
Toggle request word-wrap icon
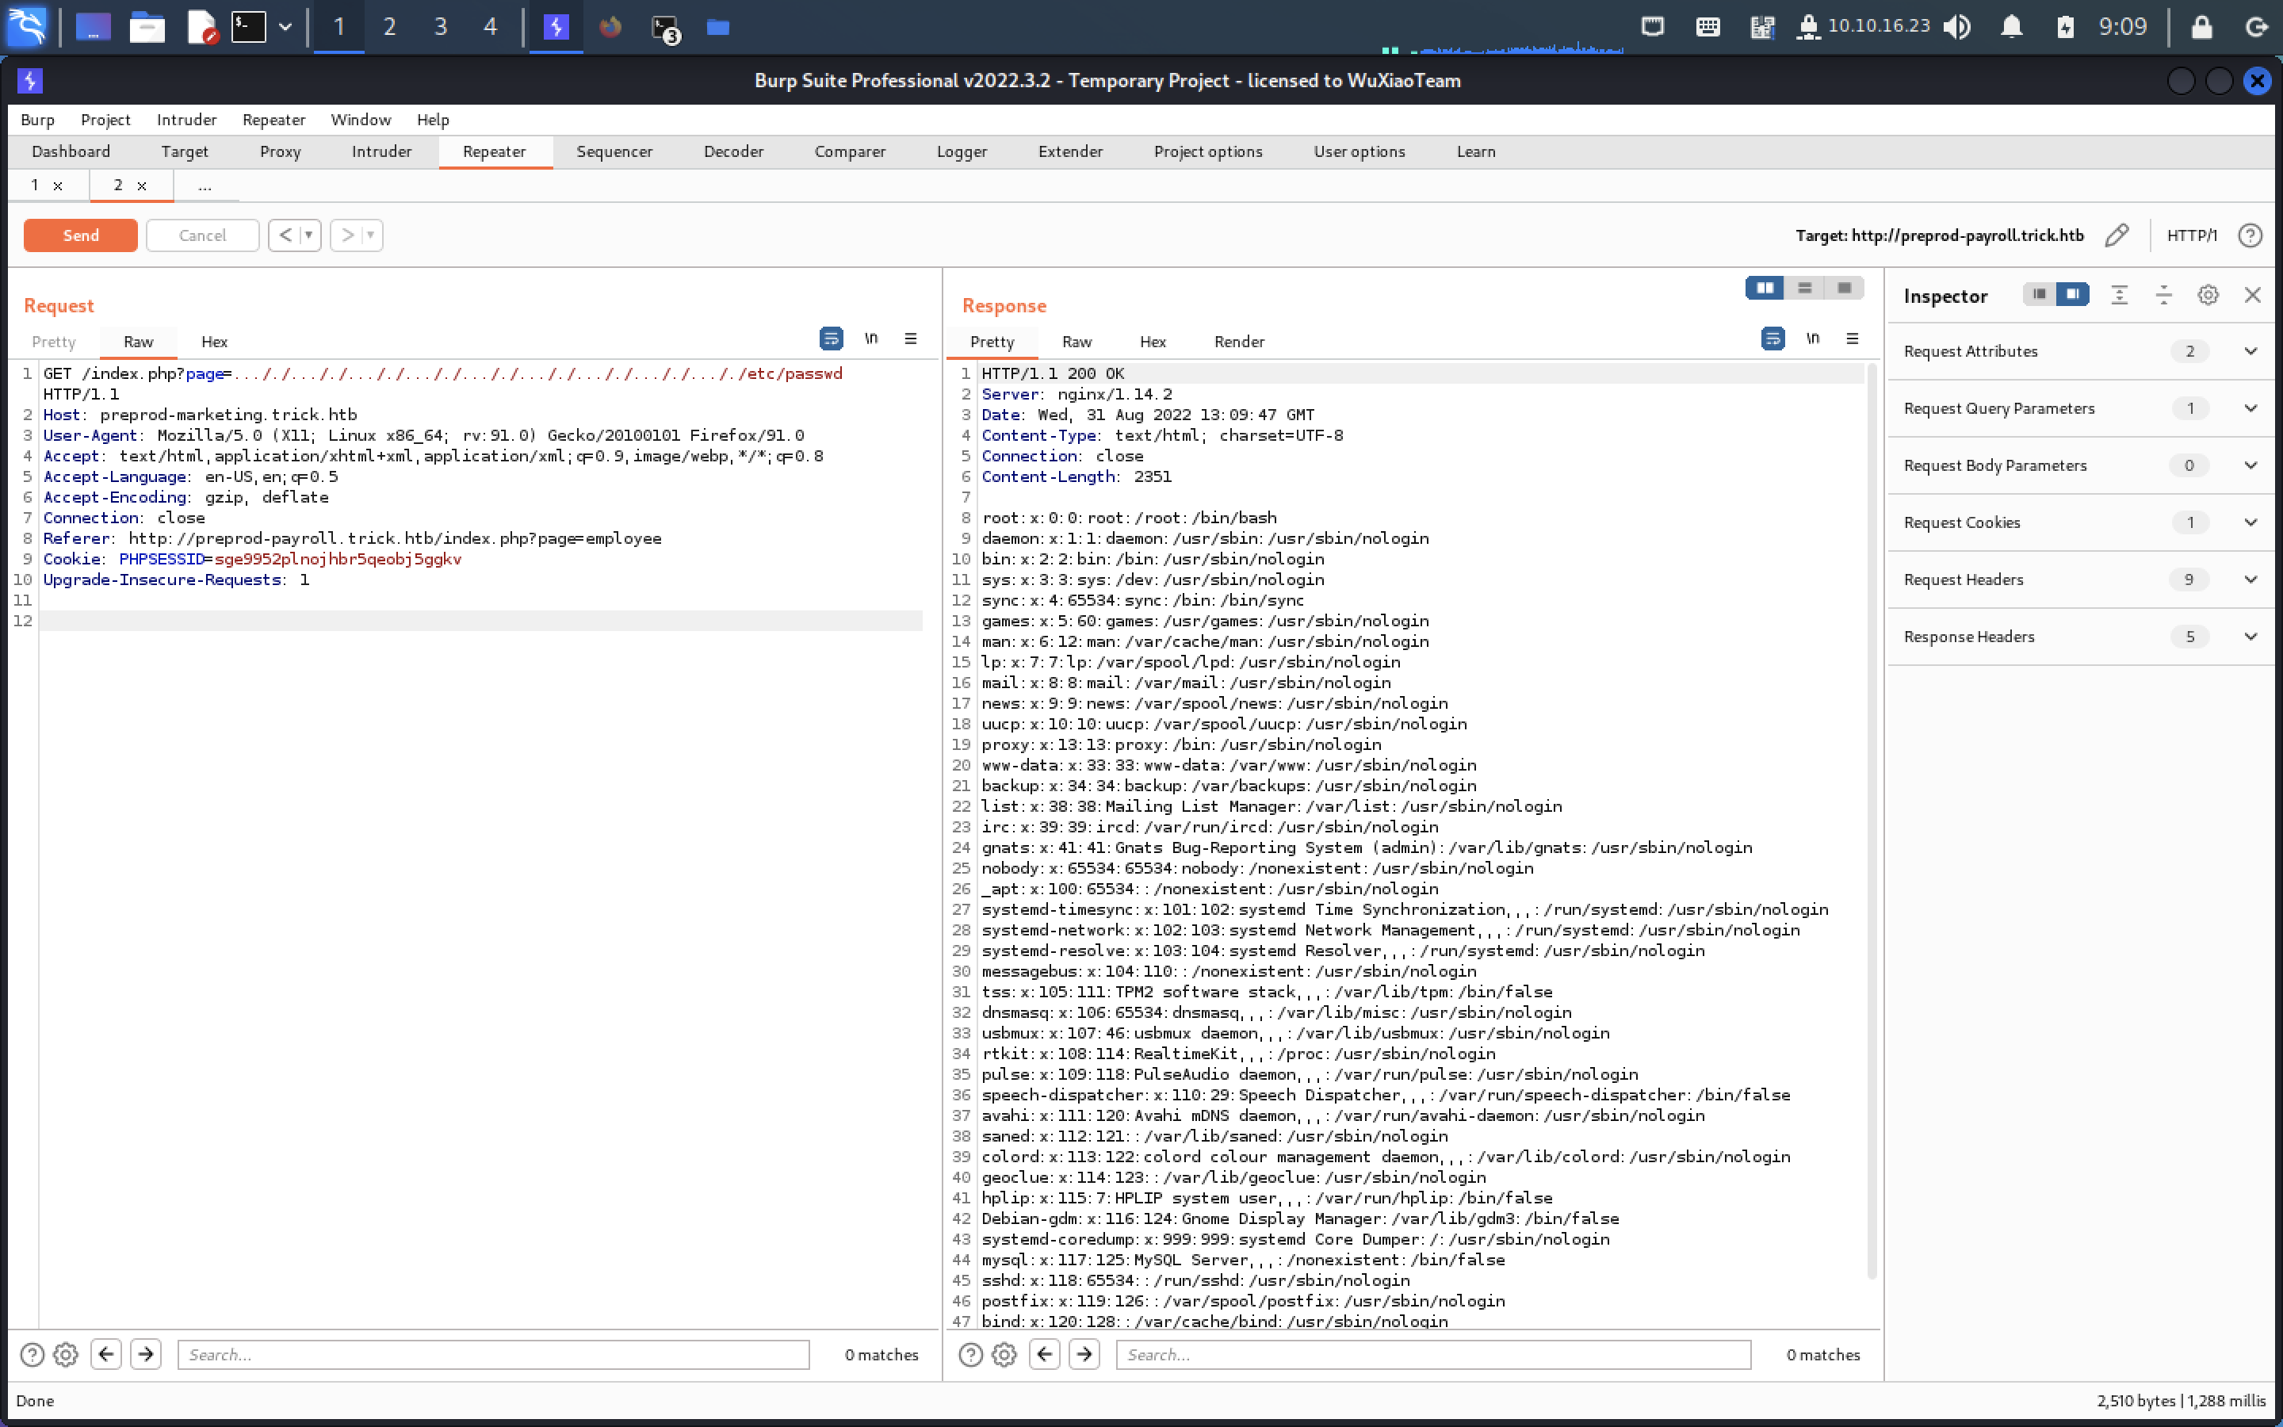830,339
